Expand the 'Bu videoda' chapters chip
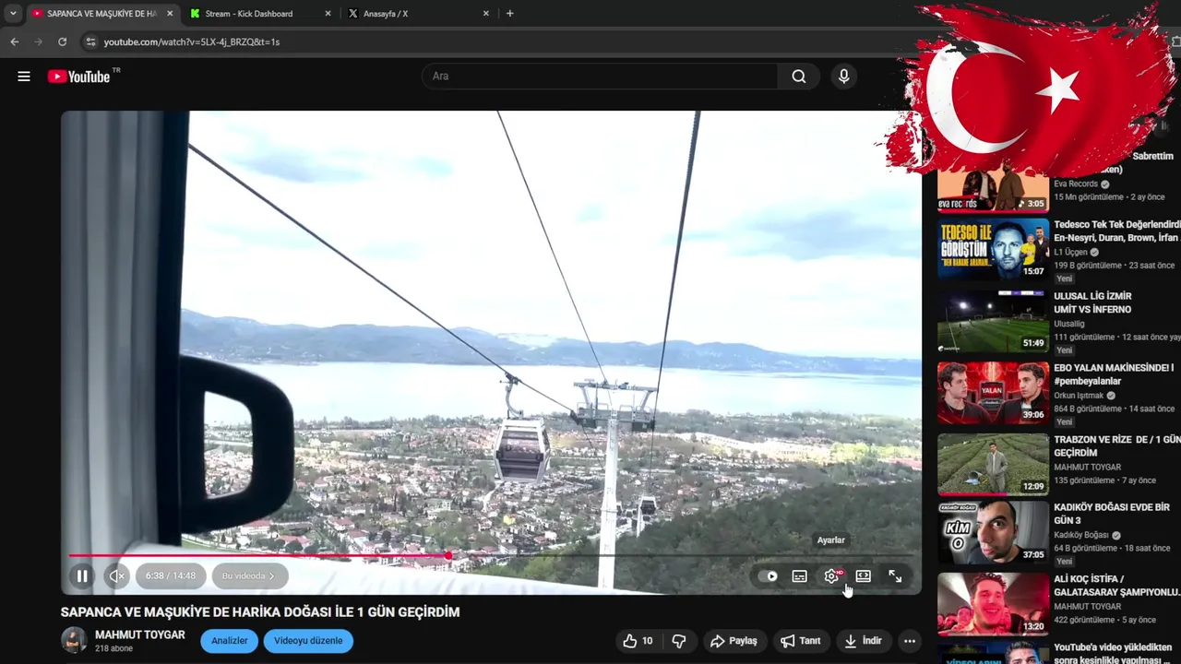Viewport: 1181px width, 664px height. coord(249,576)
